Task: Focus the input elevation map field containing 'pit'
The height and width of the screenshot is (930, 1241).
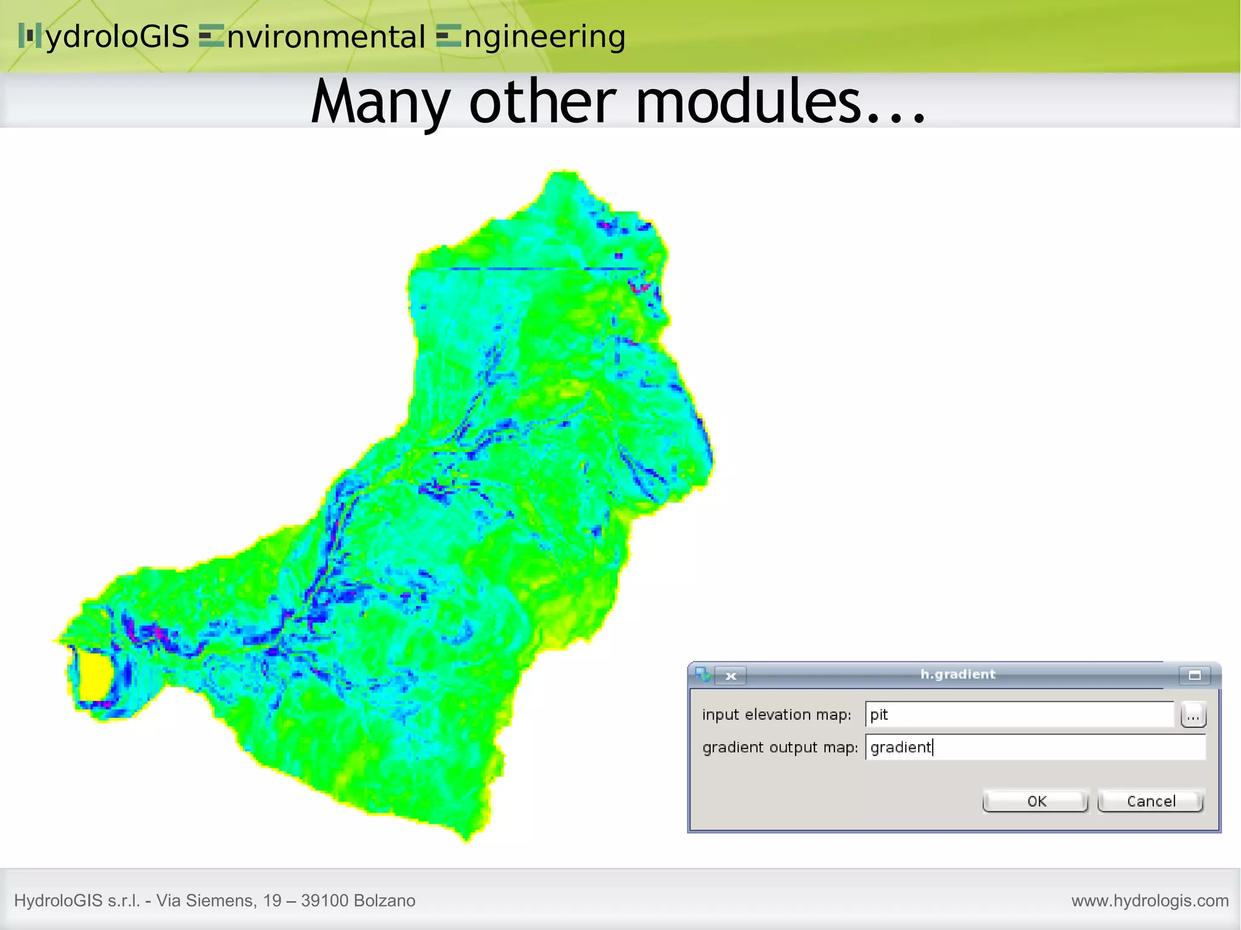Action: coord(1019,715)
